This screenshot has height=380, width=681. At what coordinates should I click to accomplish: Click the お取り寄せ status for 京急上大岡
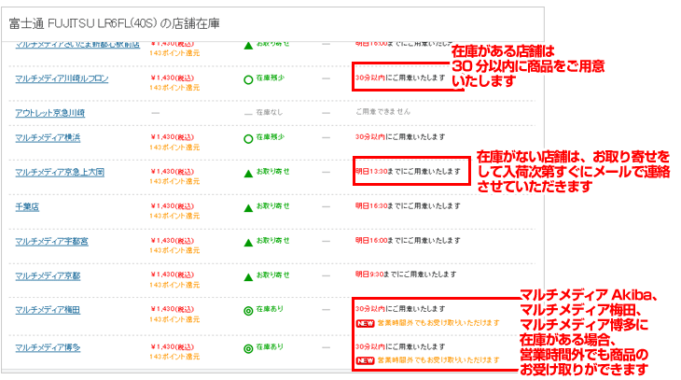[x=272, y=171]
